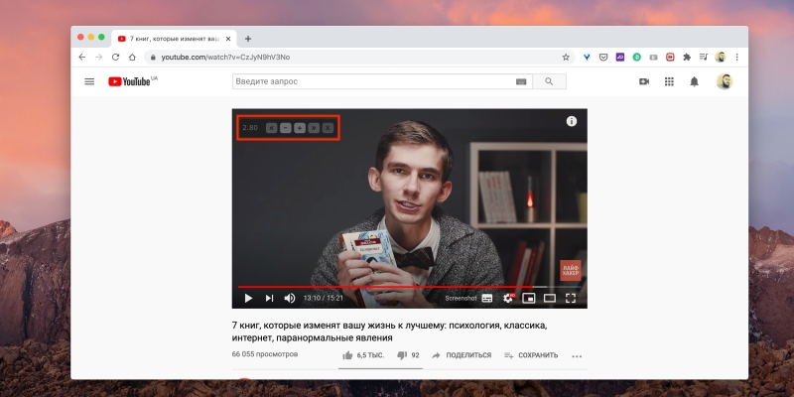This screenshot has width=794, height=397.
Task: Click СОХРАНИТЬ to save the video
Action: 531,355
